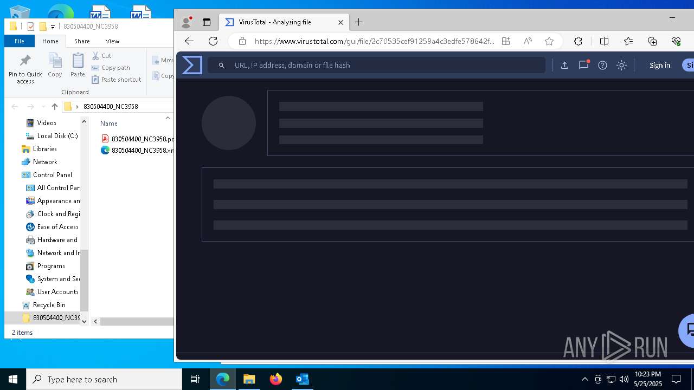The height and width of the screenshot is (390, 694).
Task: Open Edge Collections icon
Action: [x=652, y=41]
